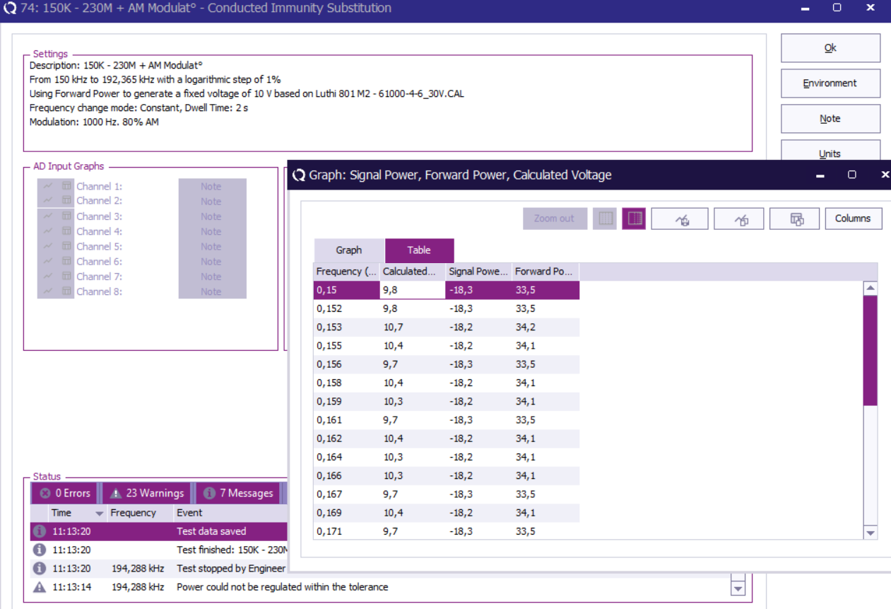Viewport: 891px width, 609px height.
Task: Click the table scrollbar down arrow
Action: click(871, 533)
